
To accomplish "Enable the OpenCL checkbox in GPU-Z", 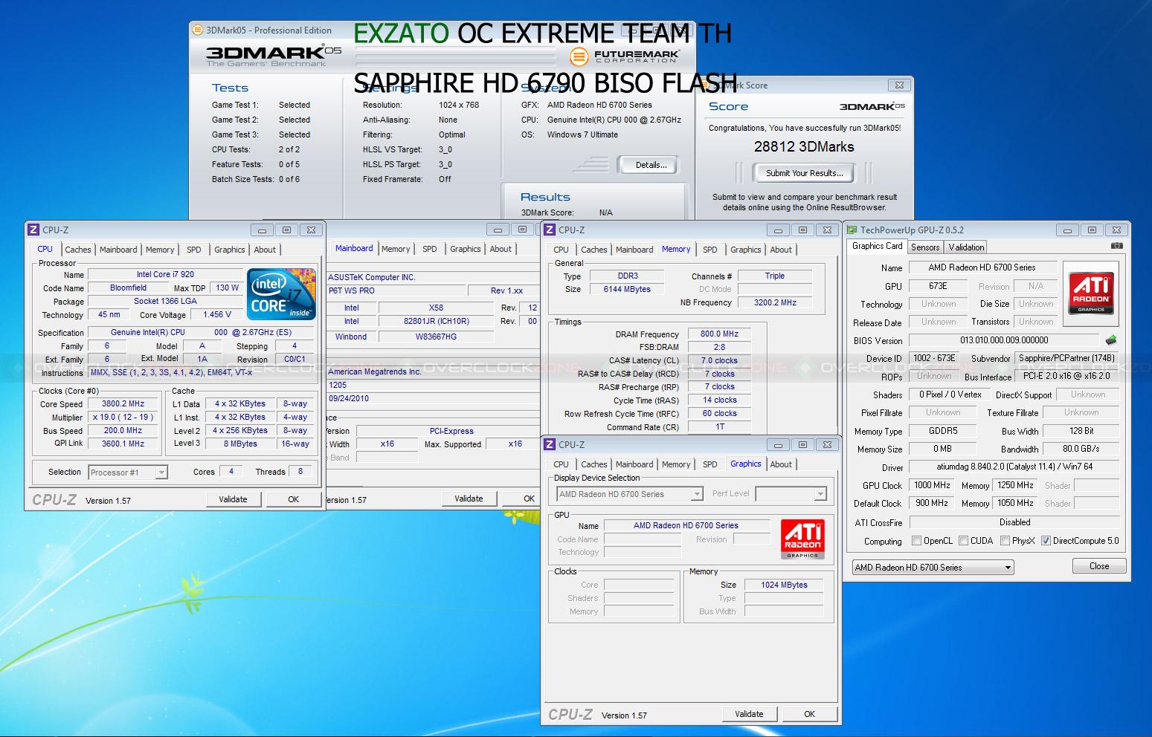I will [916, 541].
